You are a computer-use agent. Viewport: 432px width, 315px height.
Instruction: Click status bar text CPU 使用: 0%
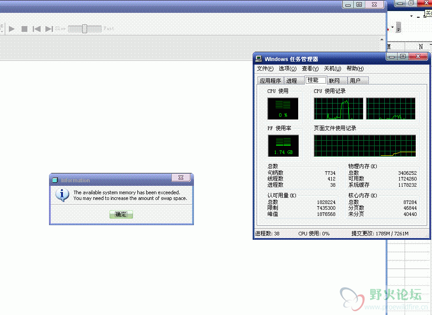[x=314, y=234]
